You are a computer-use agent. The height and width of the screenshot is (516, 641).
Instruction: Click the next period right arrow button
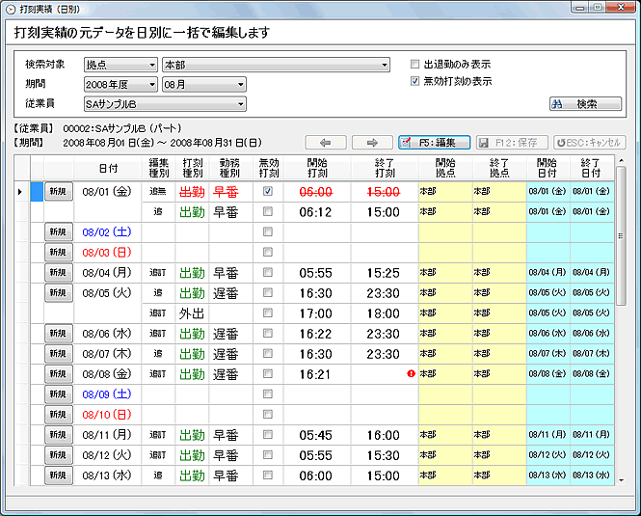[371, 142]
